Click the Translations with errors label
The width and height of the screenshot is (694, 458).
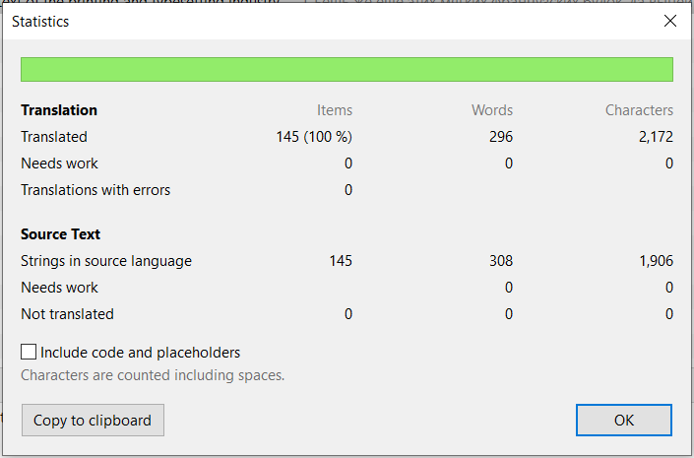[95, 190]
